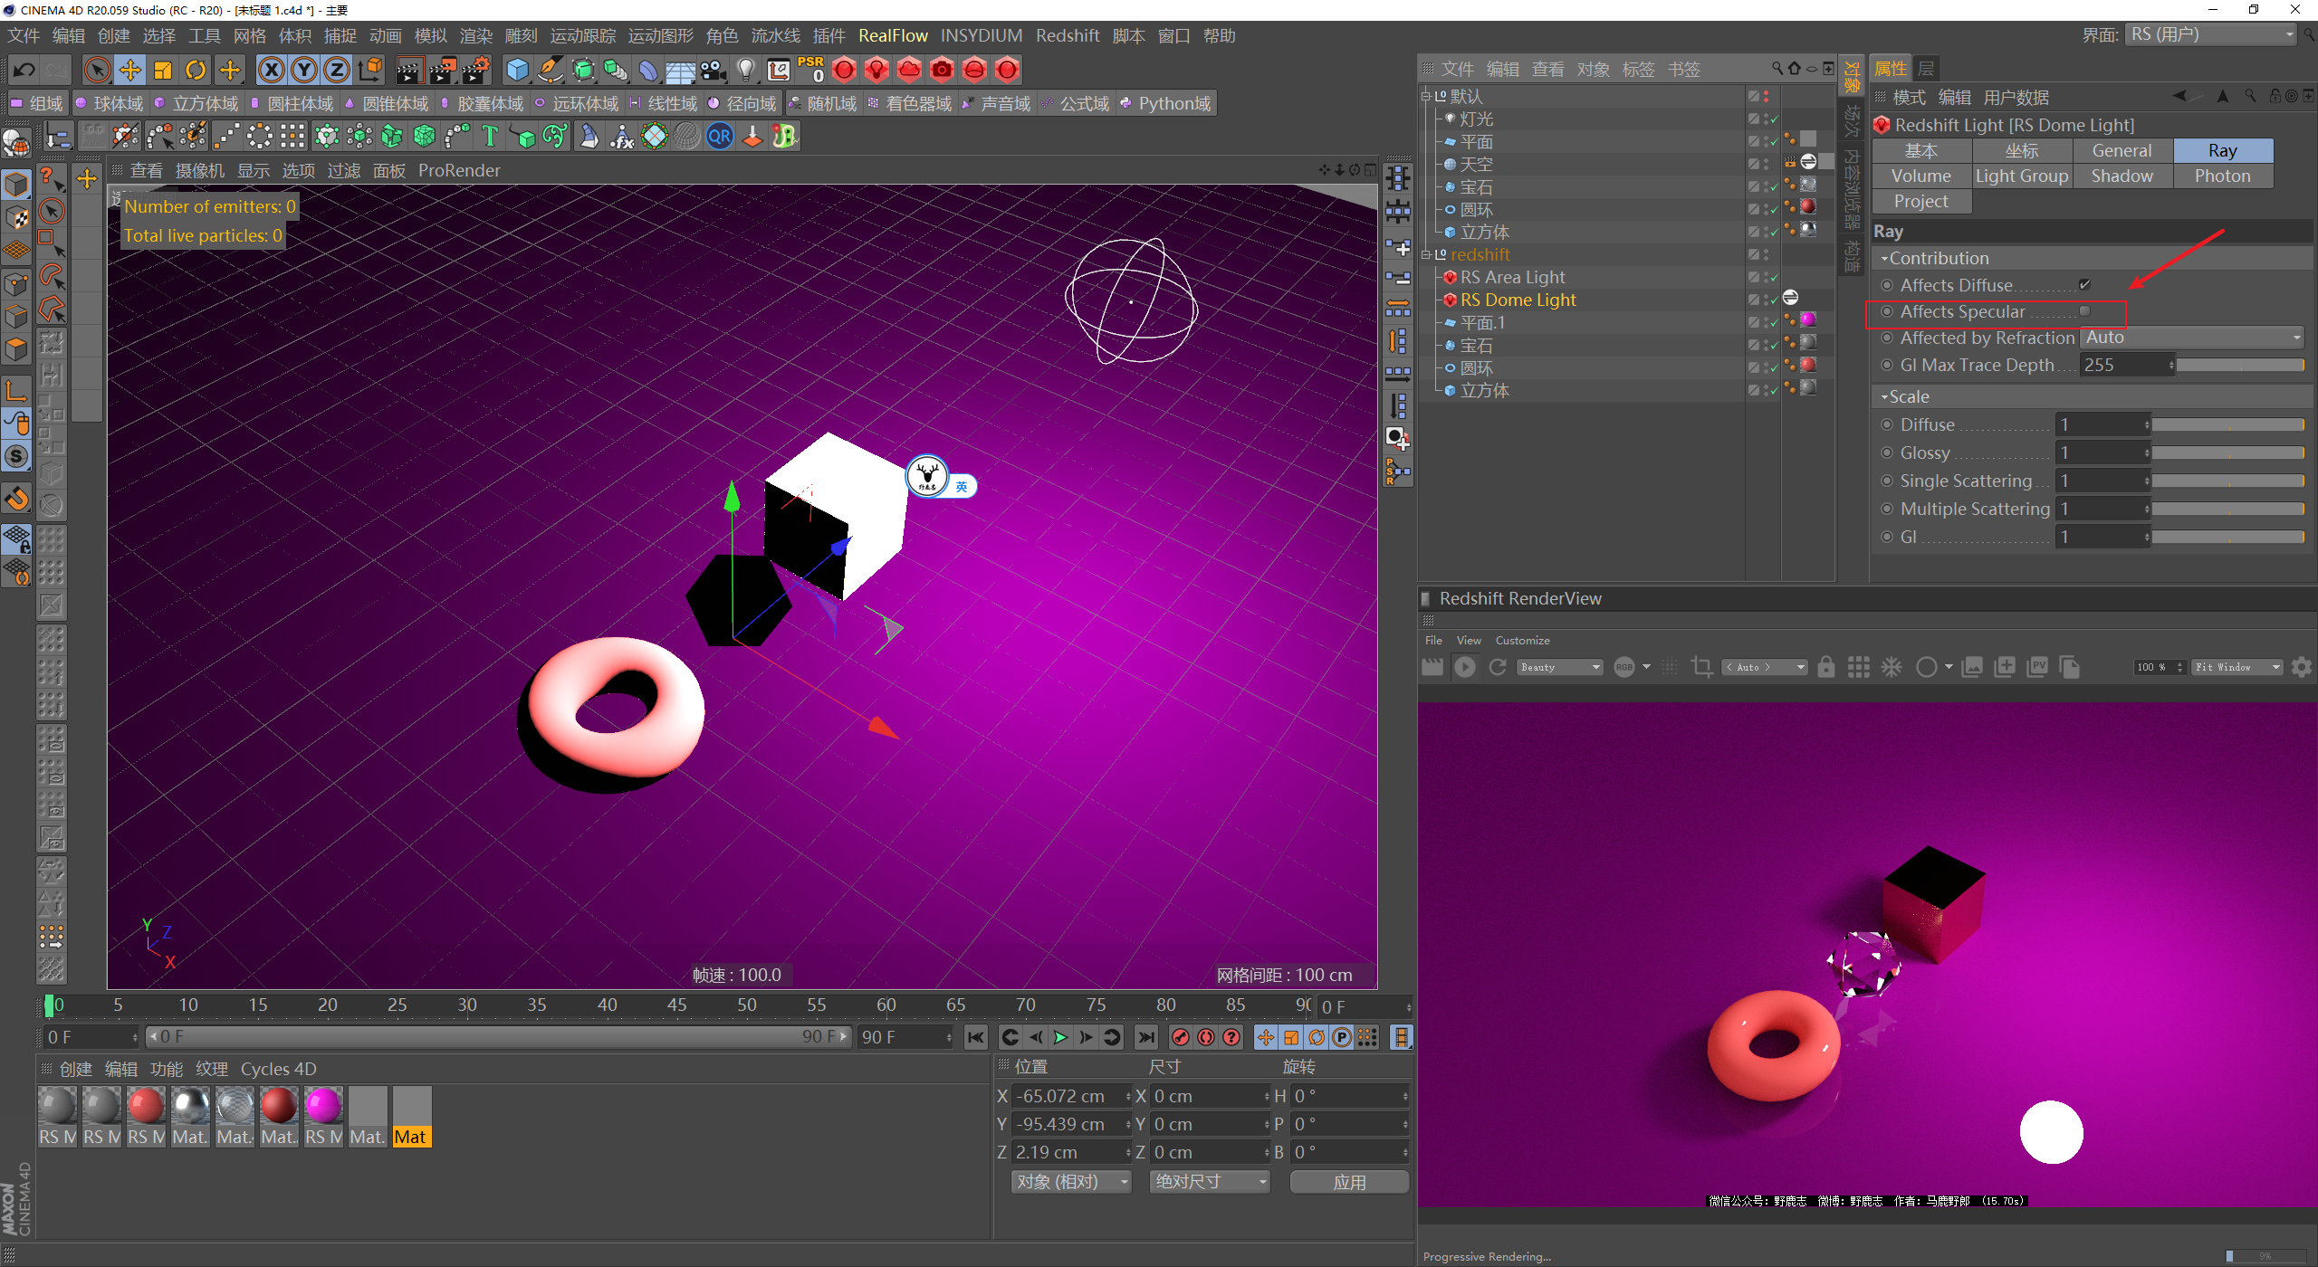The width and height of the screenshot is (2318, 1267).
Task: Click the RenderView lock icon
Action: tap(1825, 667)
